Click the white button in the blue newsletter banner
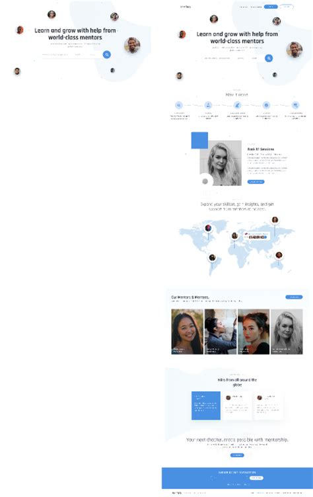313x497 pixels. tap(256, 478)
